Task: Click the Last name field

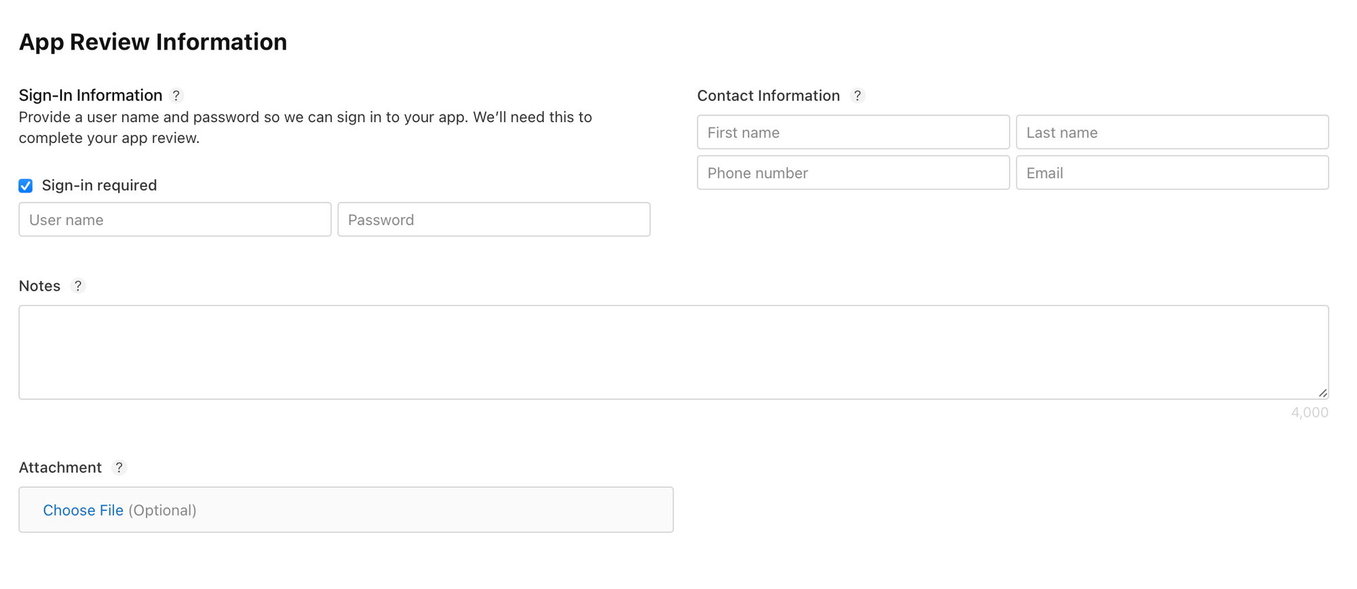Action: [x=1172, y=132]
